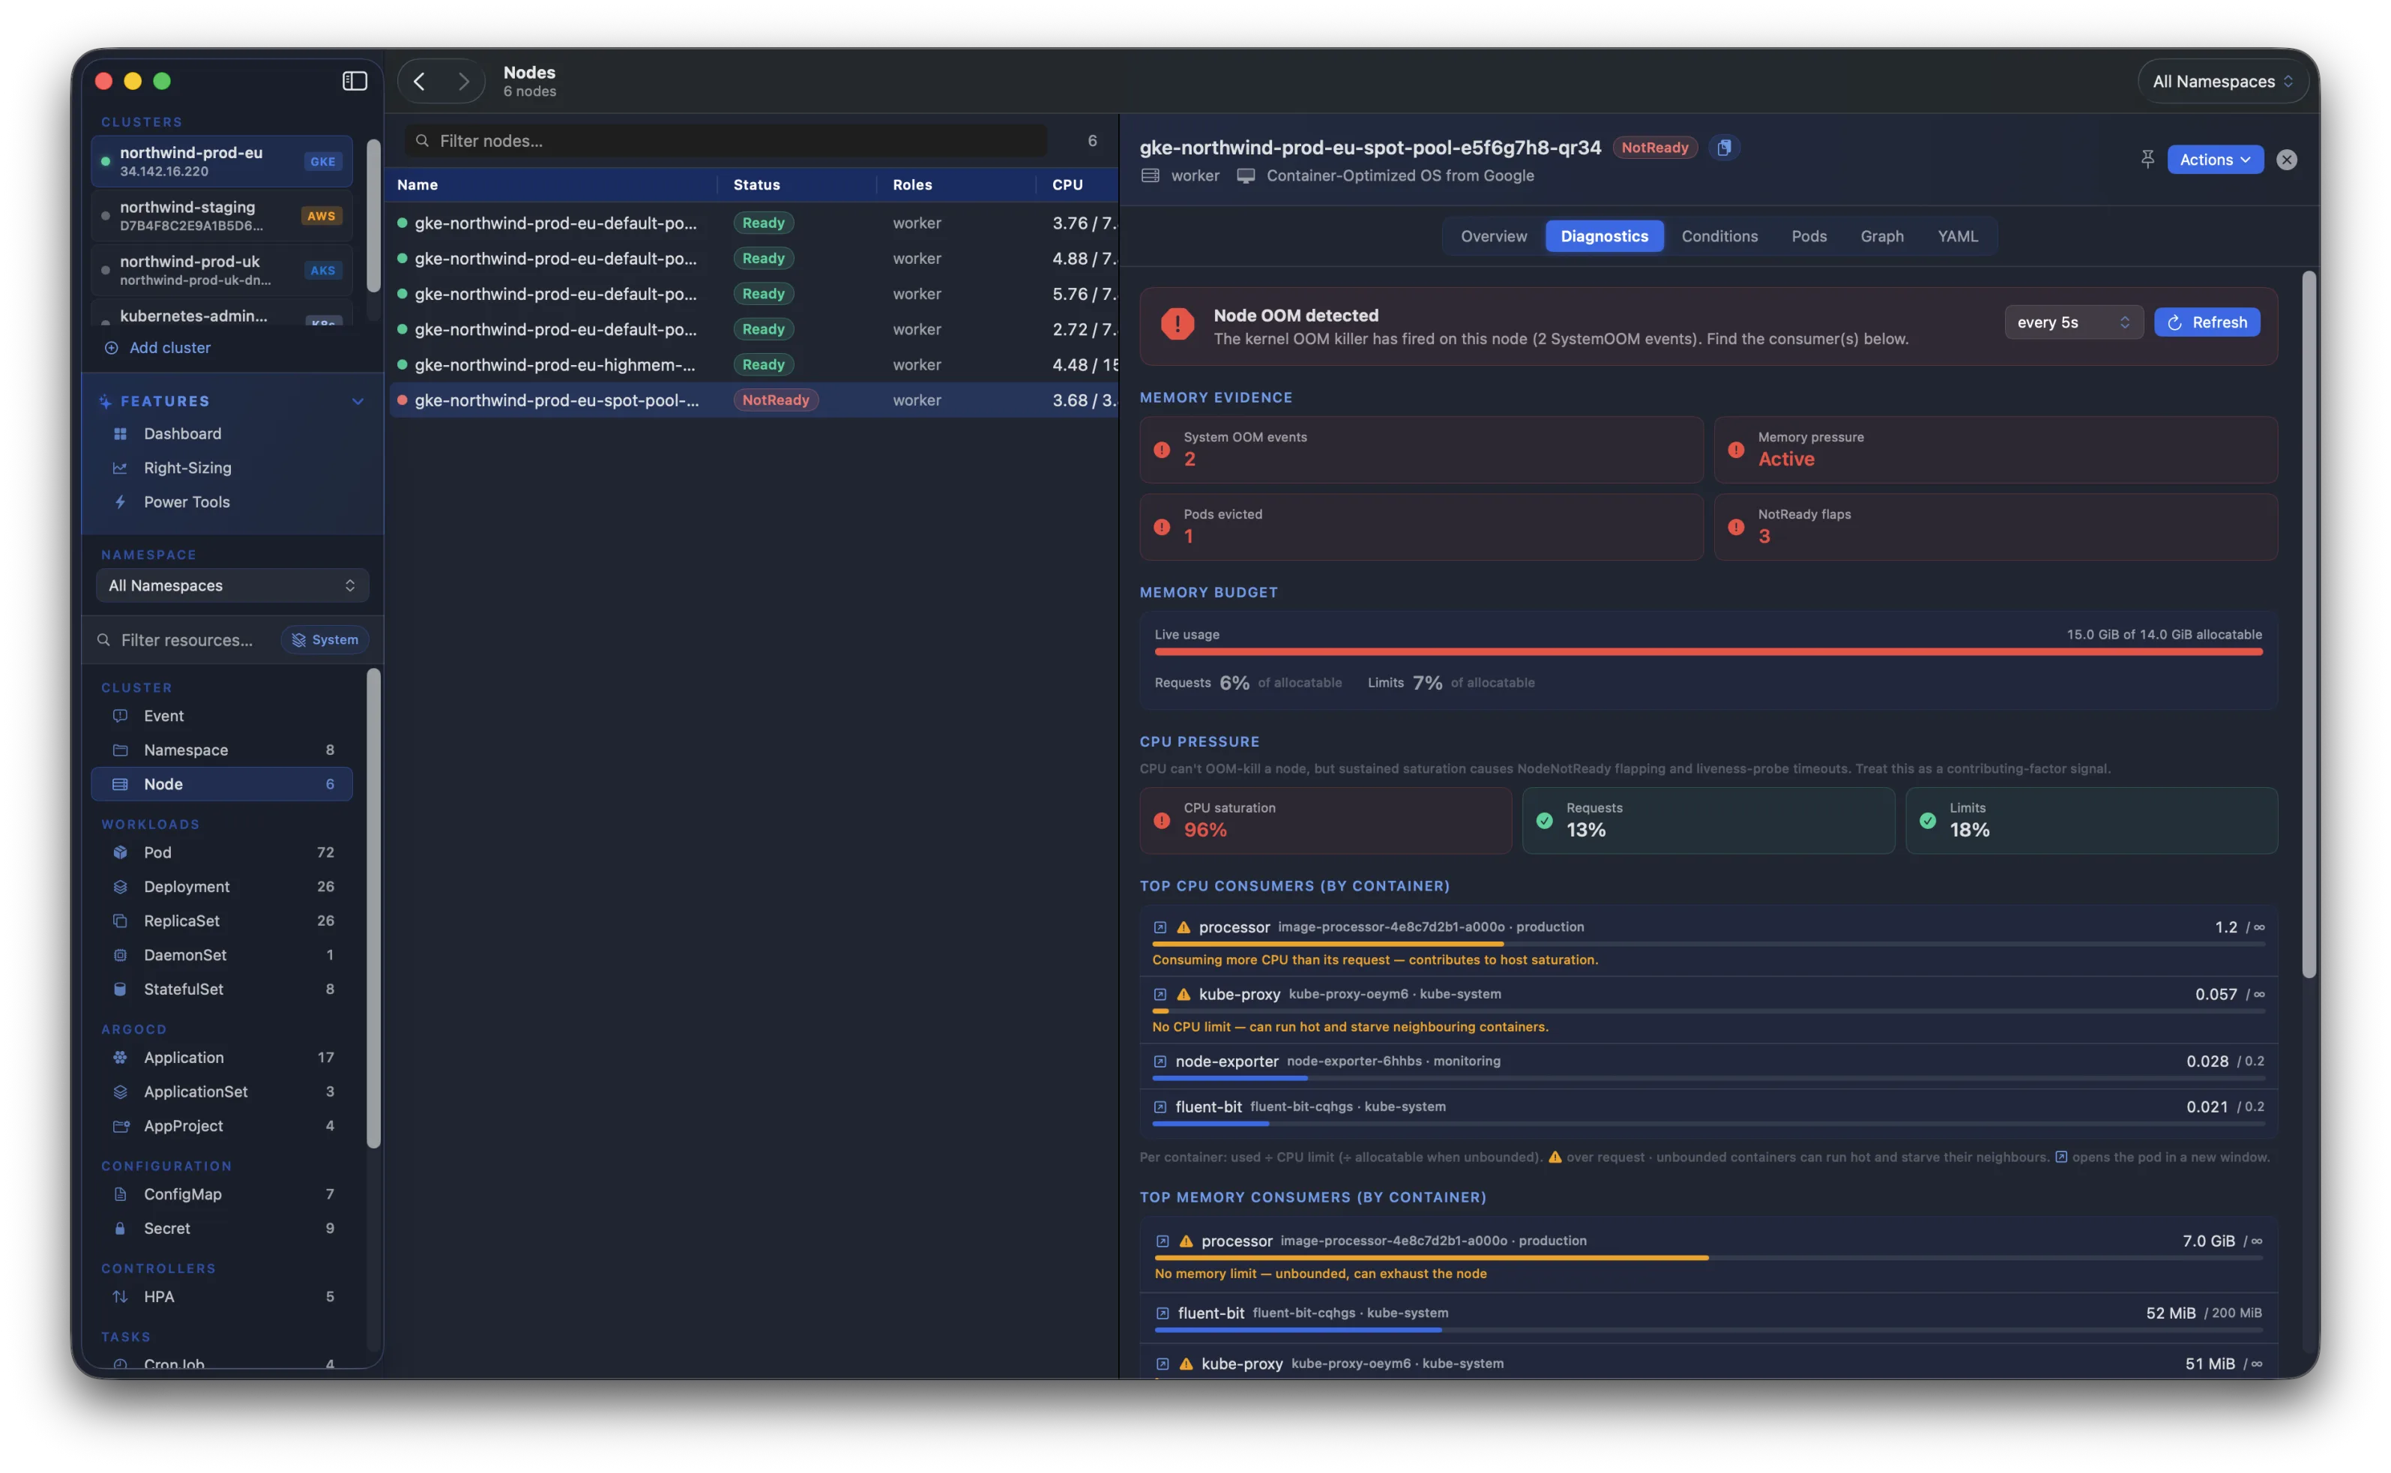Open All Namespaces dropdown in top bar
Screen dimensions: 2391x1473
pyautogui.click(x=2222, y=82)
